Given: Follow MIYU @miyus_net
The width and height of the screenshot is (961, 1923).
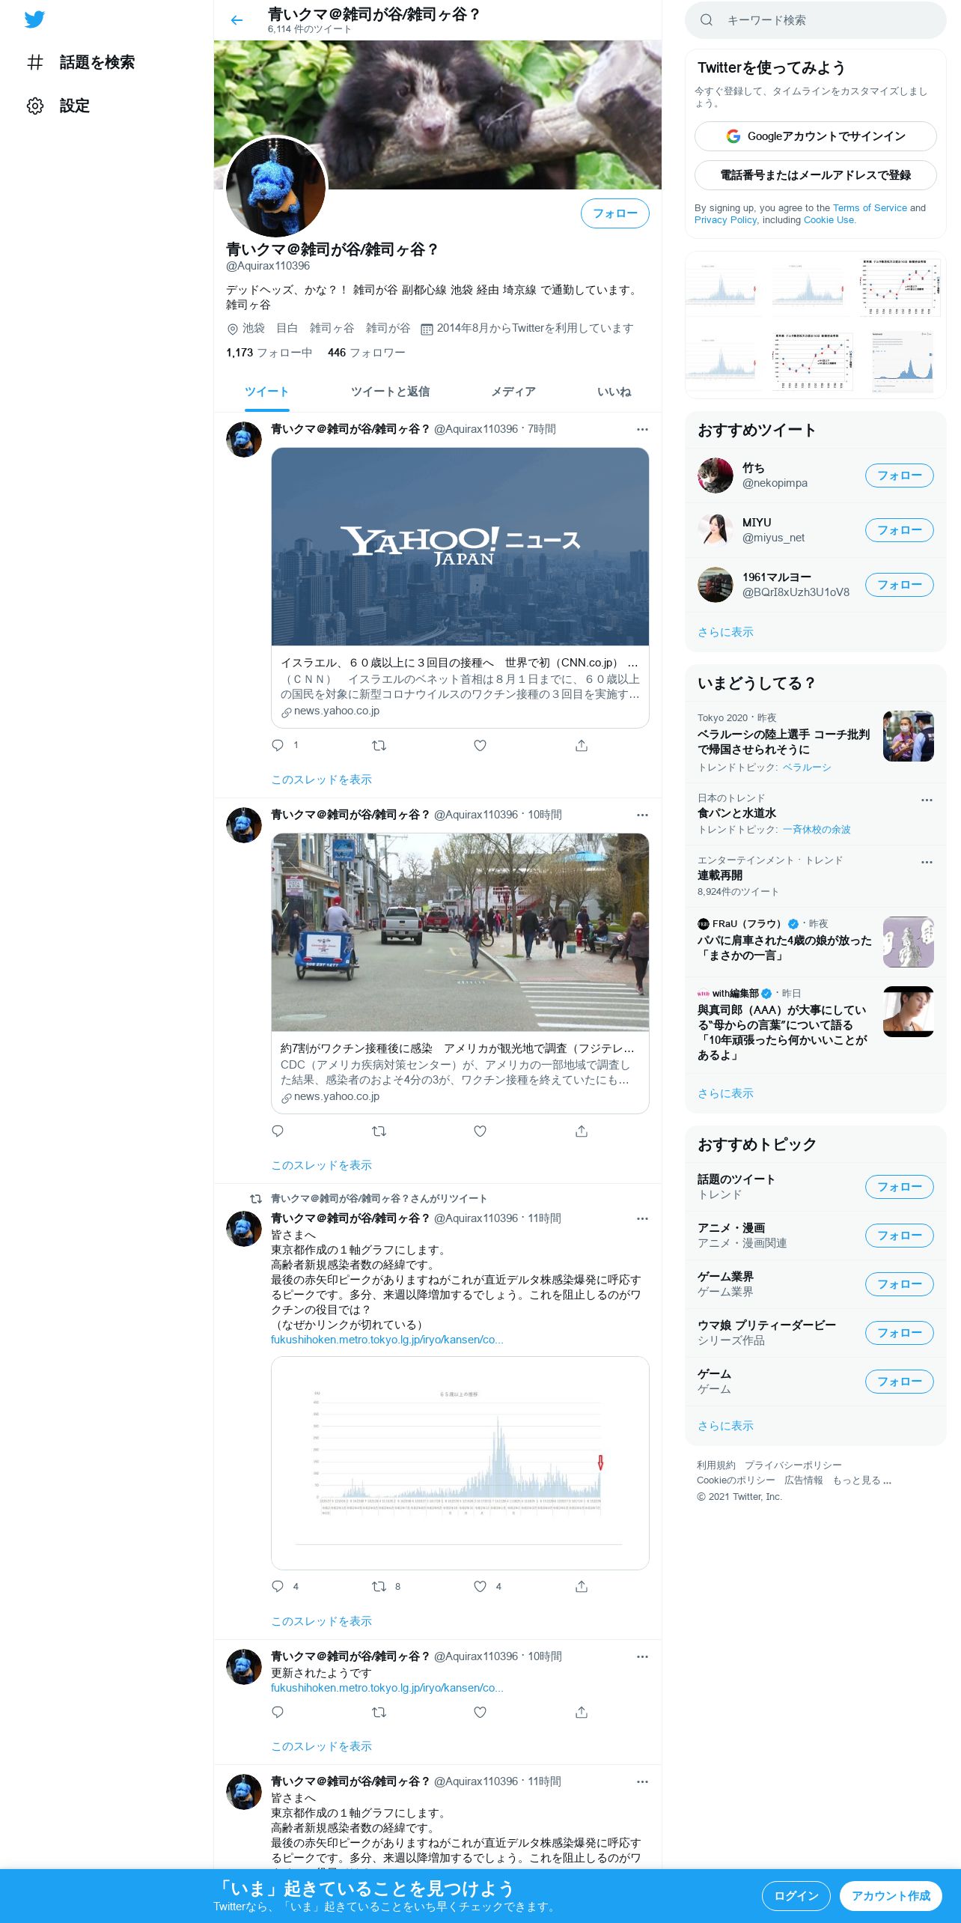Looking at the screenshot, I should pyautogui.click(x=899, y=530).
